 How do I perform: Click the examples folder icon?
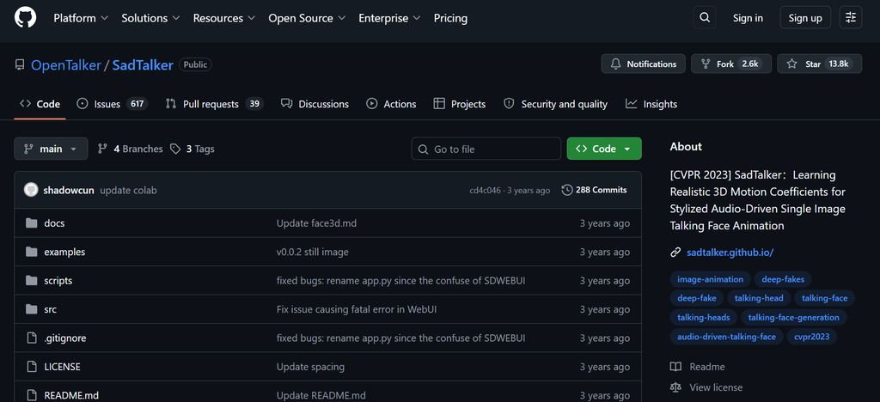click(x=32, y=252)
